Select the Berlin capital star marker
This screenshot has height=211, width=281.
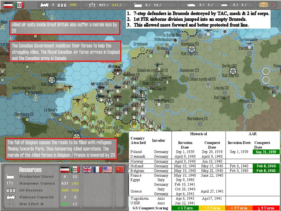233,71
